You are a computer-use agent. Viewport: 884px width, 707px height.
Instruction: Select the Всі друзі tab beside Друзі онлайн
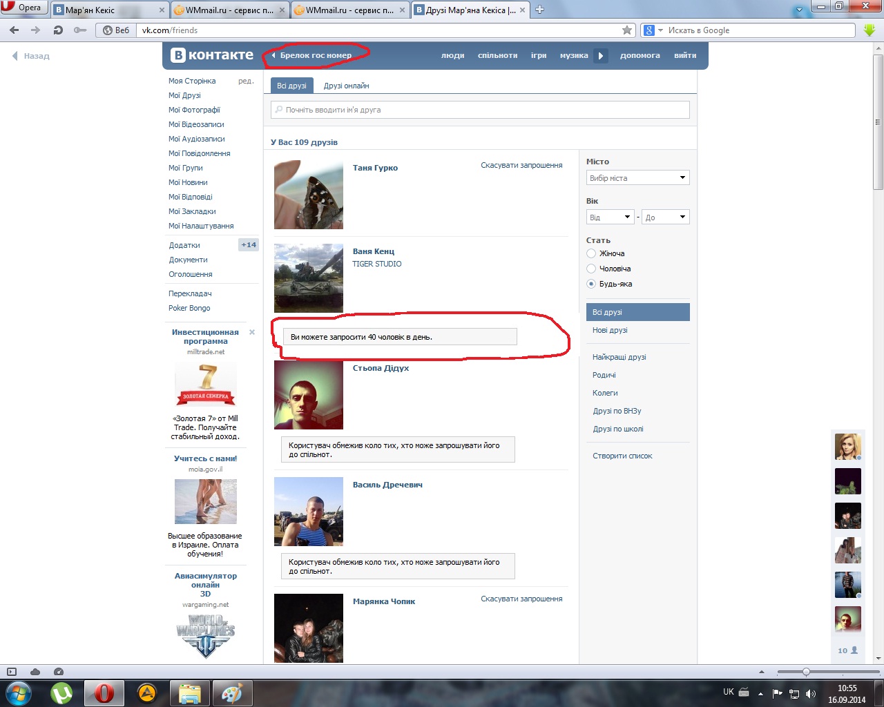(x=291, y=86)
